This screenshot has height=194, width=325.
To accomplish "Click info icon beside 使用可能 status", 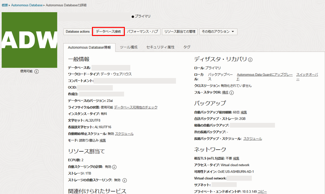I will [x=37, y=72].
